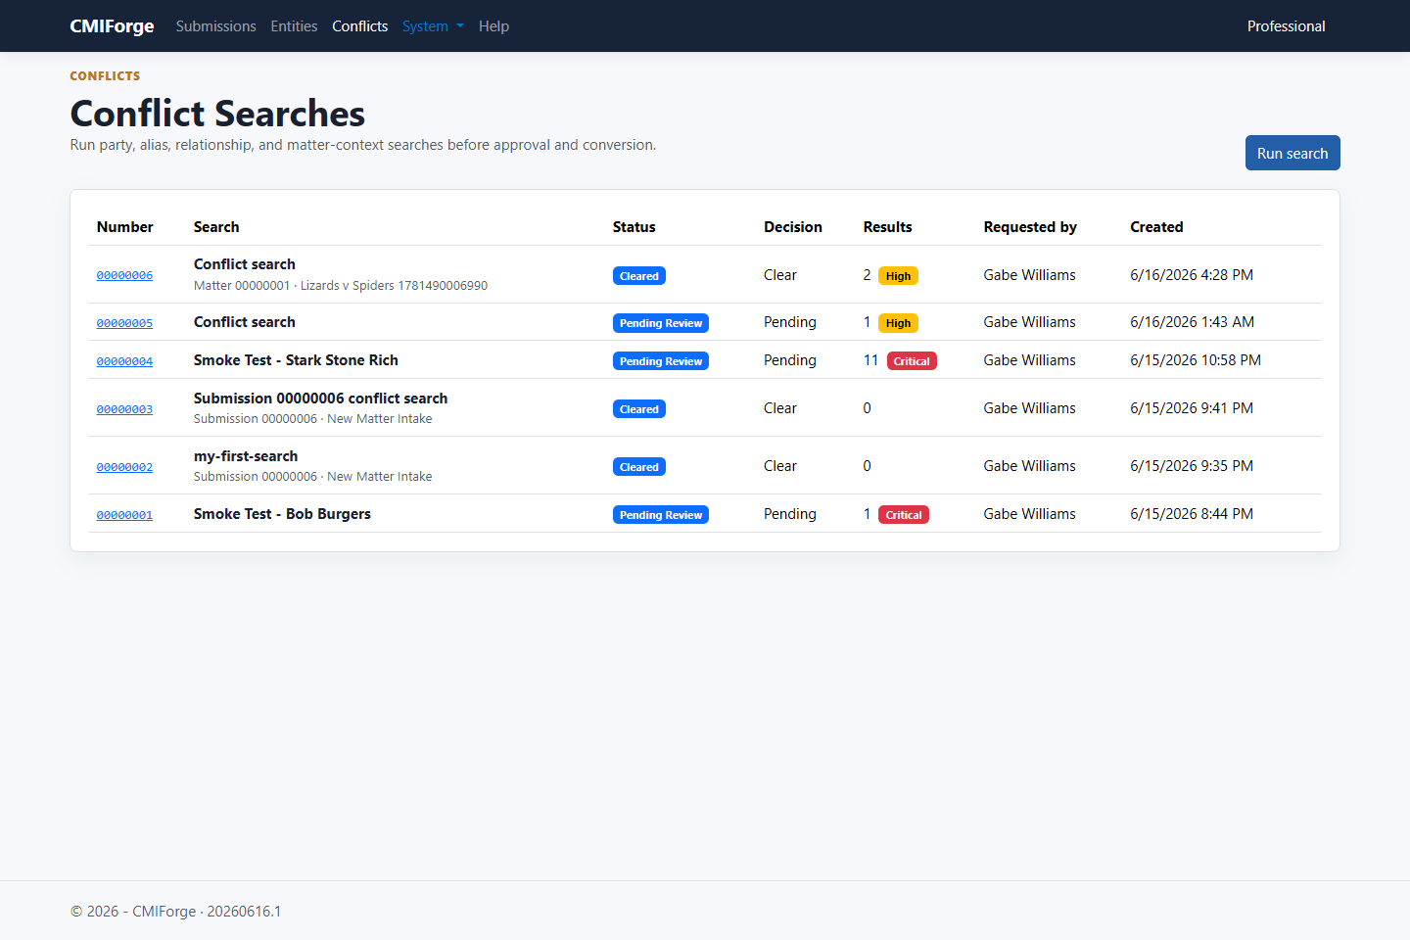Click the Requested by column header
The width and height of the screenshot is (1410, 940).
pos(1030,227)
